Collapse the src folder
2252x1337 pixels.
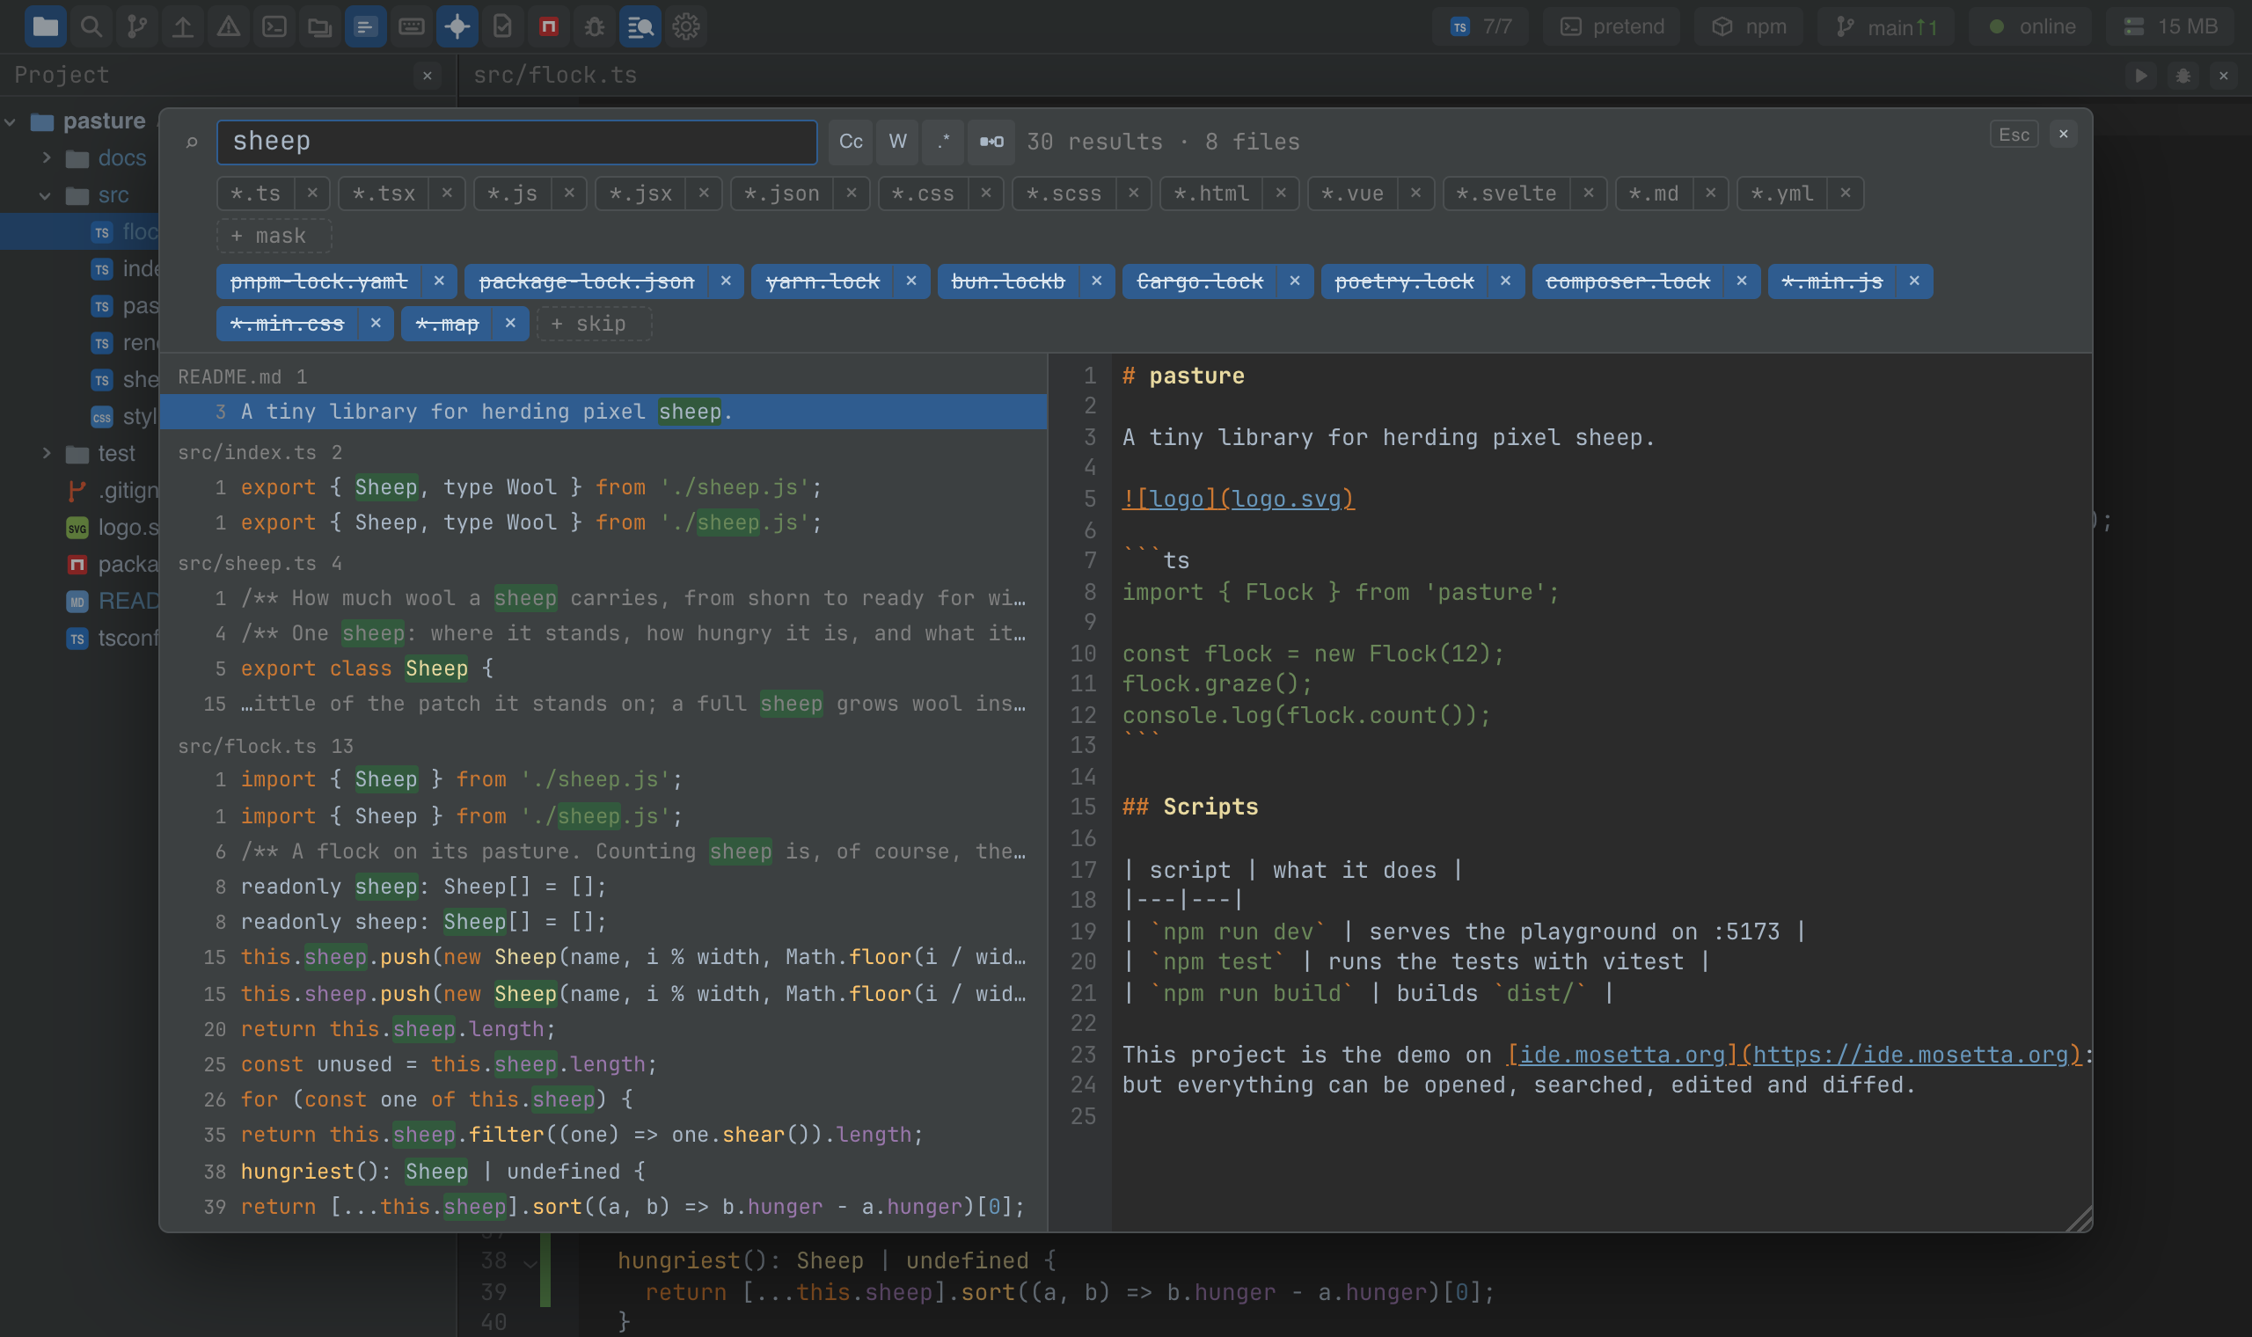(45, 194)
